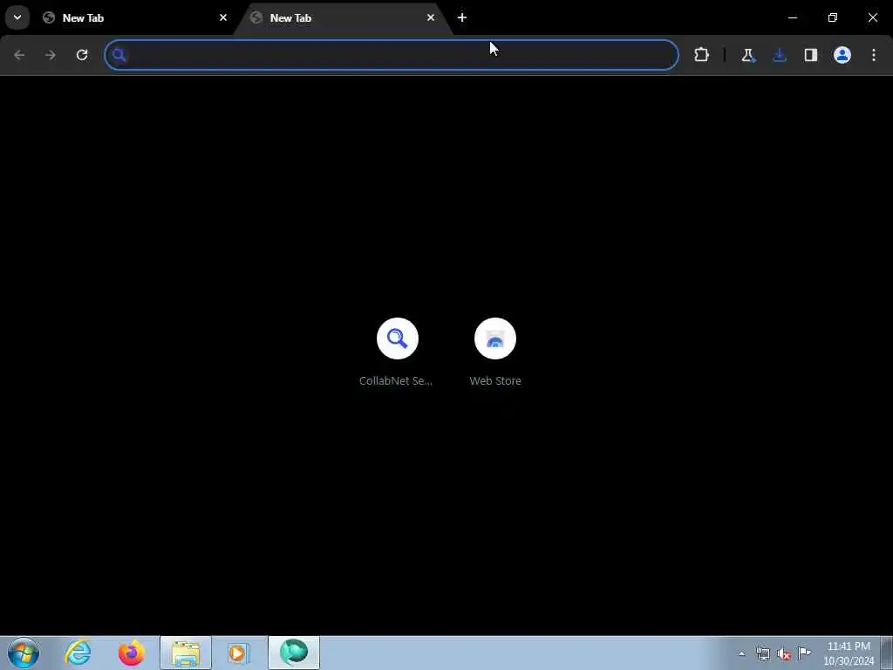Screen dimensions: 893x670
Task: Launch Firefox from taskbar
Action: tap(132, 653)
